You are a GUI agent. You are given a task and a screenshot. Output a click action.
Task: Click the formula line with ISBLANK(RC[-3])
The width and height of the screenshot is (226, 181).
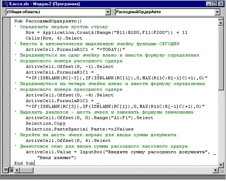point(117,78)
